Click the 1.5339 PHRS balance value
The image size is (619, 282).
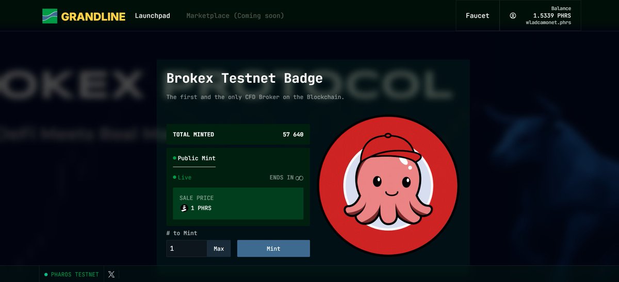(x=552, y=15)
